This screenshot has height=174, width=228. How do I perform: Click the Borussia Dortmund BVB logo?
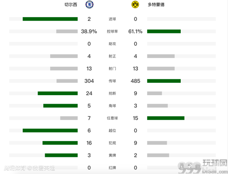(x=135, y=5)
